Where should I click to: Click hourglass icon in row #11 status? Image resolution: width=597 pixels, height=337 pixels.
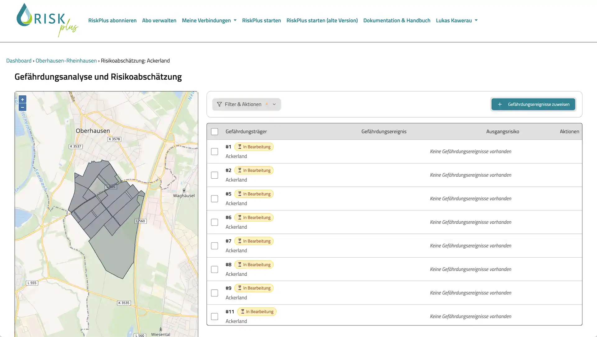243,311
